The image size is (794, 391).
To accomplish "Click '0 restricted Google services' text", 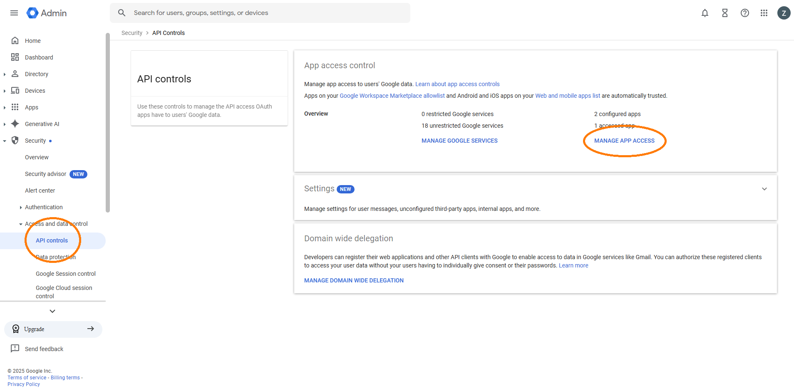I will point(457,114).
